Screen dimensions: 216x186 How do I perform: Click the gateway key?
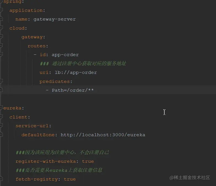pyautogui.click(x=32, y=37)
